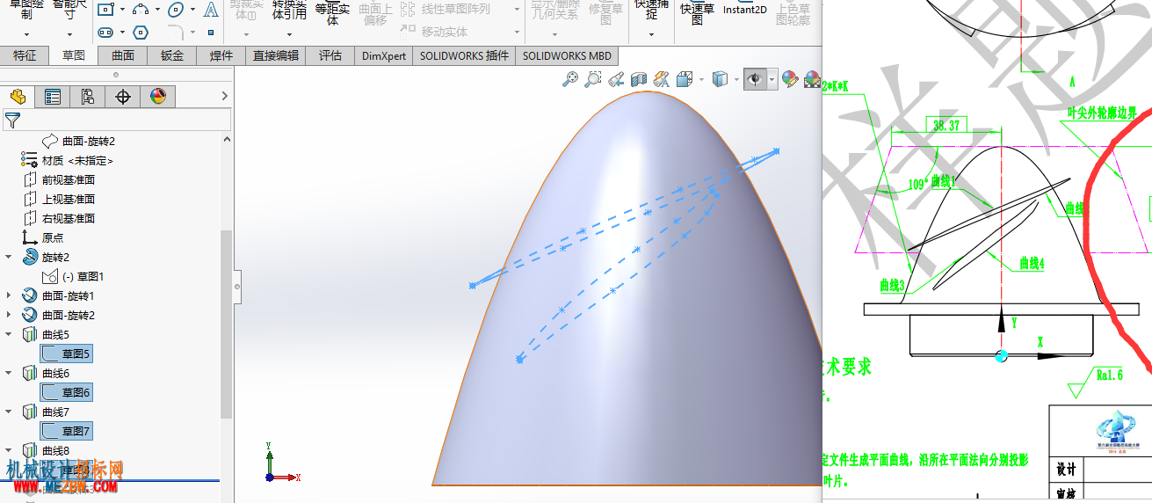Select 上视基准面 plane in tree
Image resolution: width=1152 pixels, height=503 pixels.
click(x=69, y=199)
